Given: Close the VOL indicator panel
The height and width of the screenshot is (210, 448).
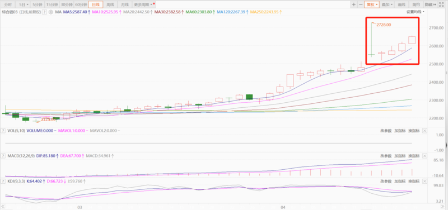Looking at the screenshot, I should click(x=424, y=131).
